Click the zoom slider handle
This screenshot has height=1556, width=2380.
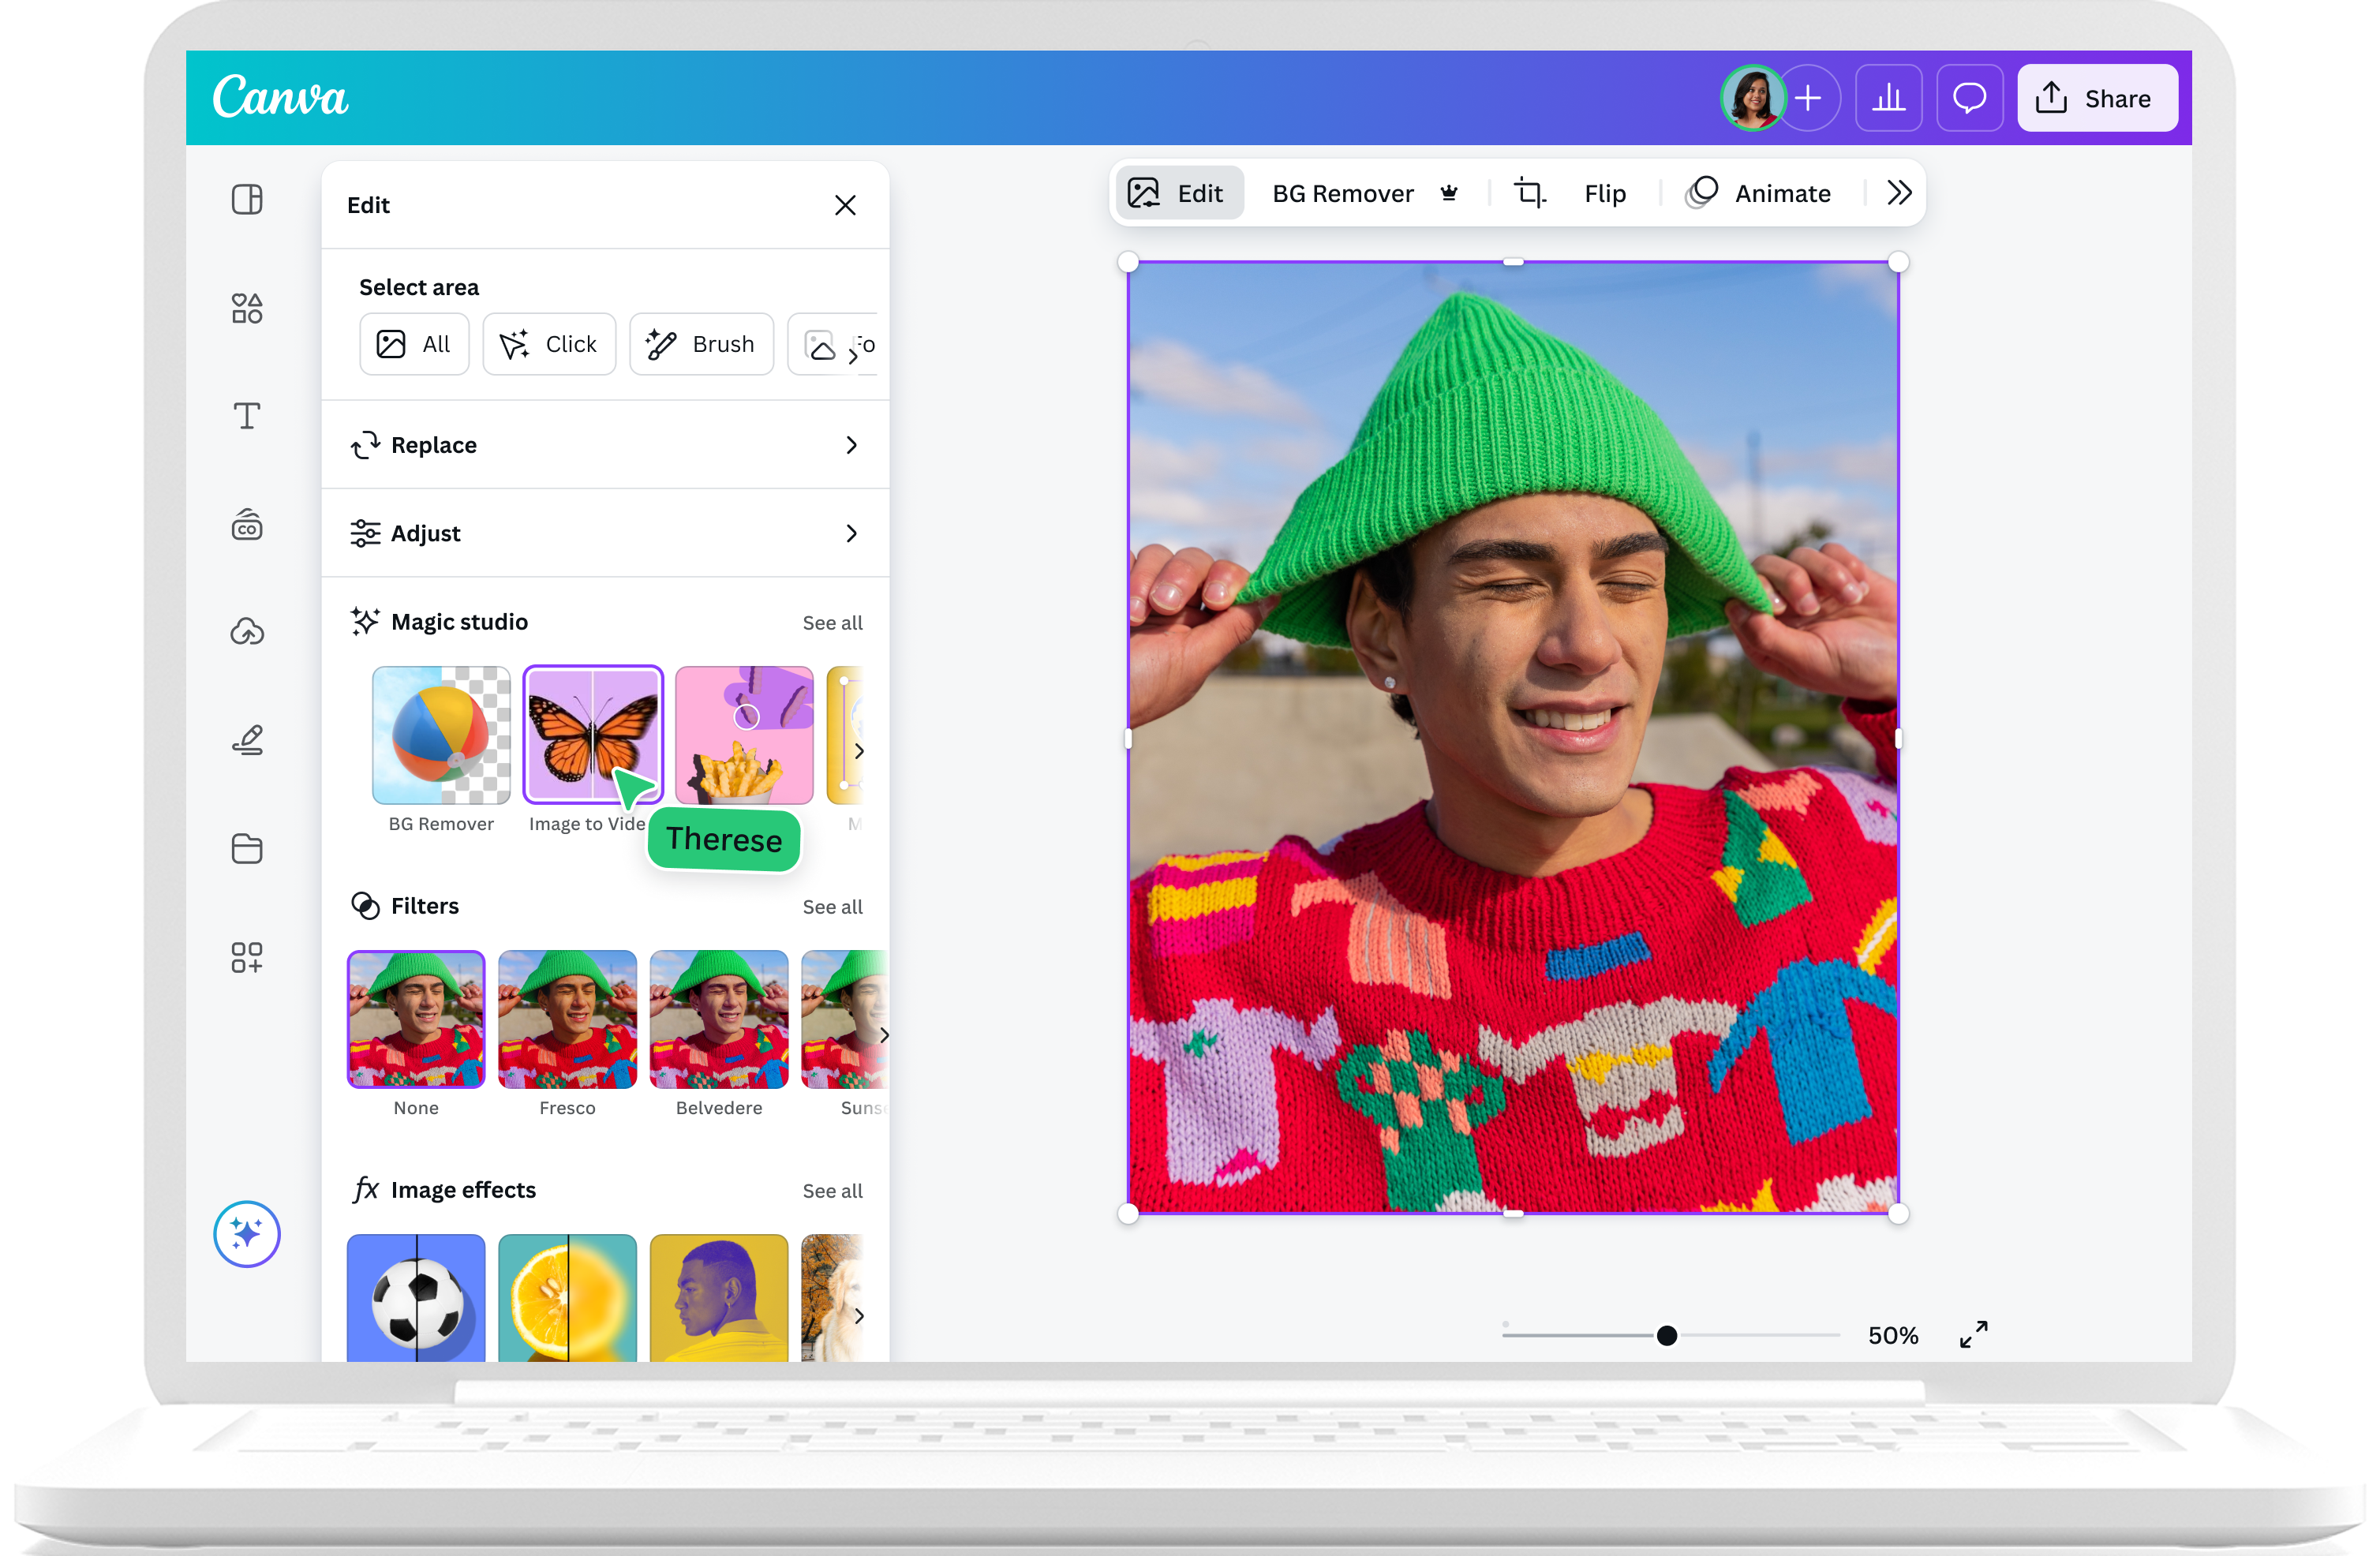(1666, 1336)
